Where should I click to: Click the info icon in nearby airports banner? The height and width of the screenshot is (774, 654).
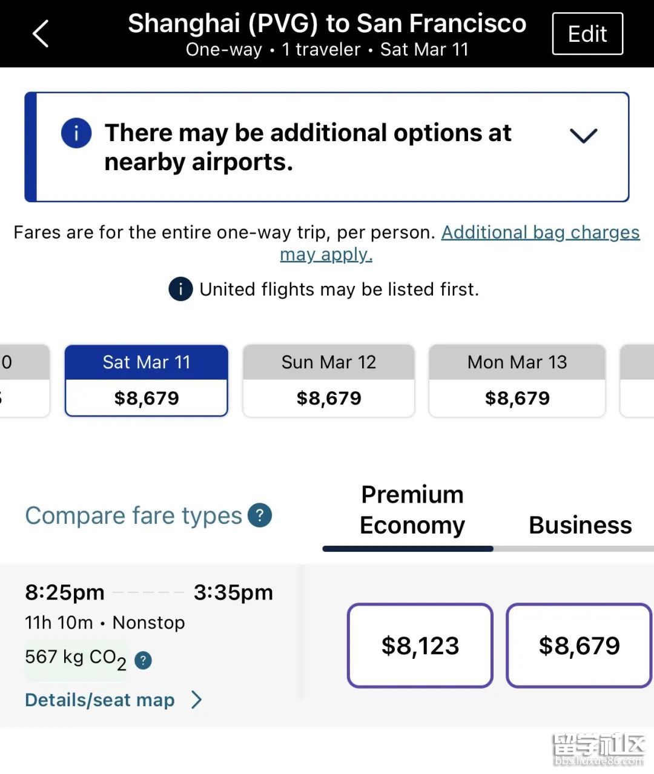point(76,133)
